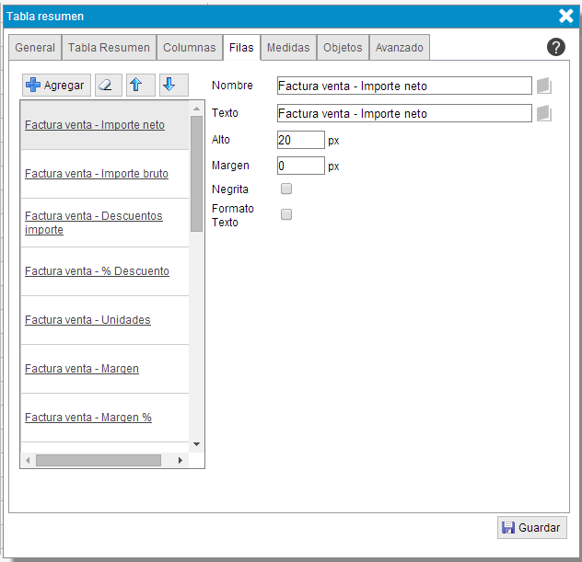Open help question mark icon
This screenshot has height=562, width=582.
point(555,47)
